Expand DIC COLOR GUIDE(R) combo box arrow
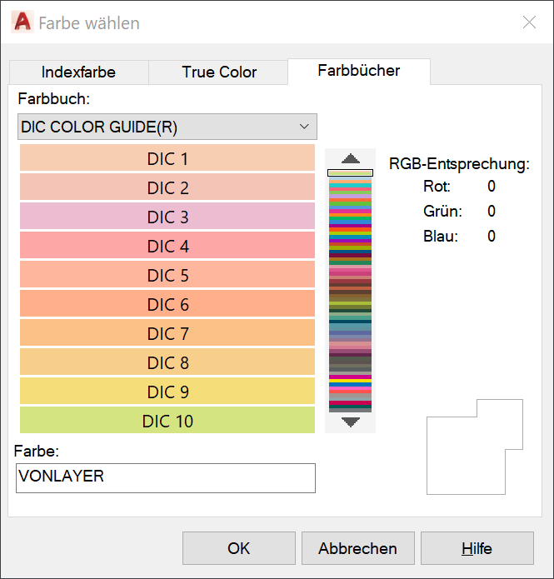The width and height of the screenshot is (554, 579). [304, 127]
